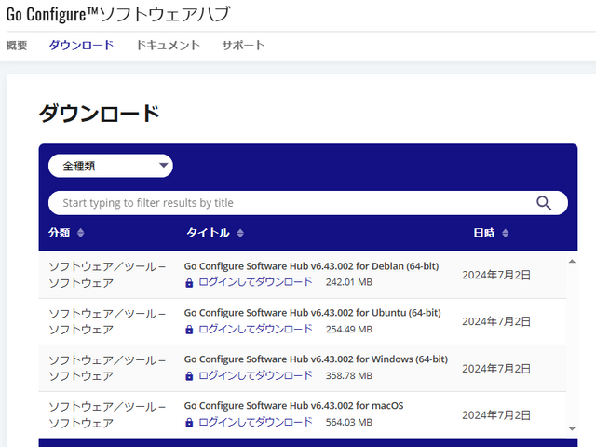Select title Go Configure Software Hub for Windows
Viewport: 596px width, 447px height.
(x=316, y=359)
